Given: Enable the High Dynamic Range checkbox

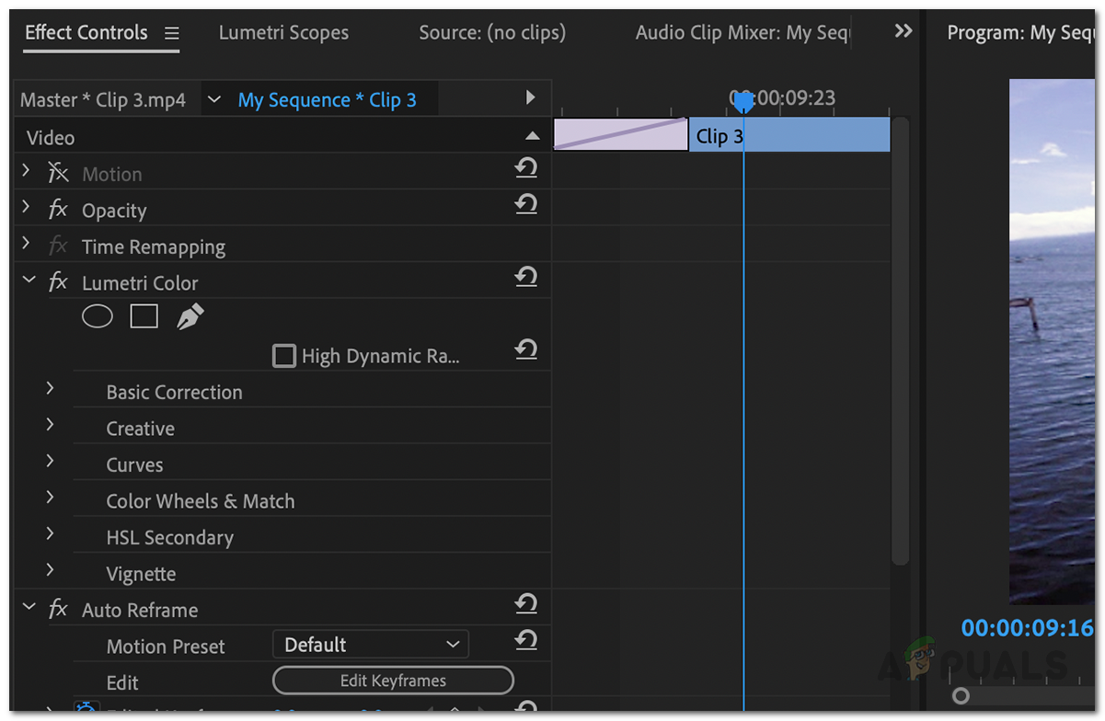Looking at the screenshot, I should (284, 356).
